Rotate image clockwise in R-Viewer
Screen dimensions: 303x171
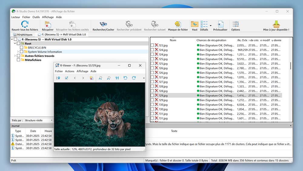134,78
